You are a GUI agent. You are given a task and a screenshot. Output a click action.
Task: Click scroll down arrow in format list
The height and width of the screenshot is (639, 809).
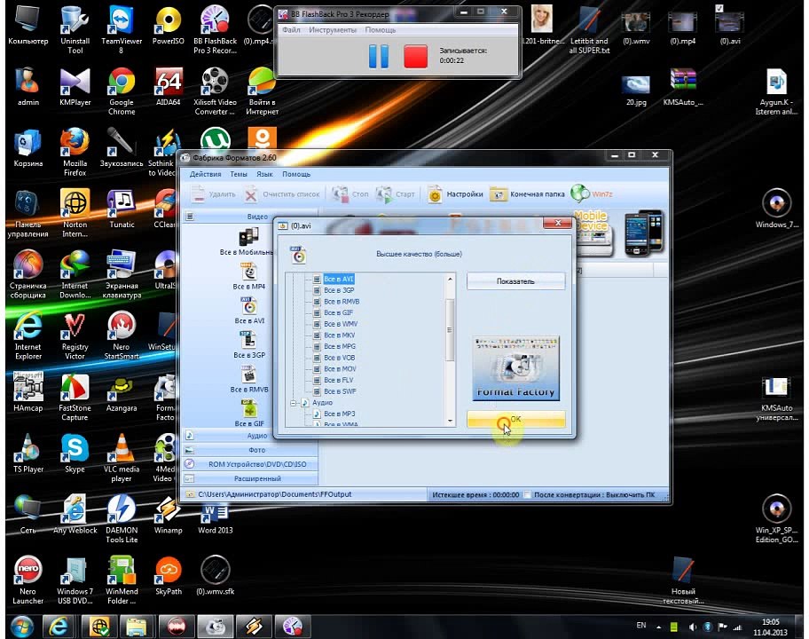450,422
